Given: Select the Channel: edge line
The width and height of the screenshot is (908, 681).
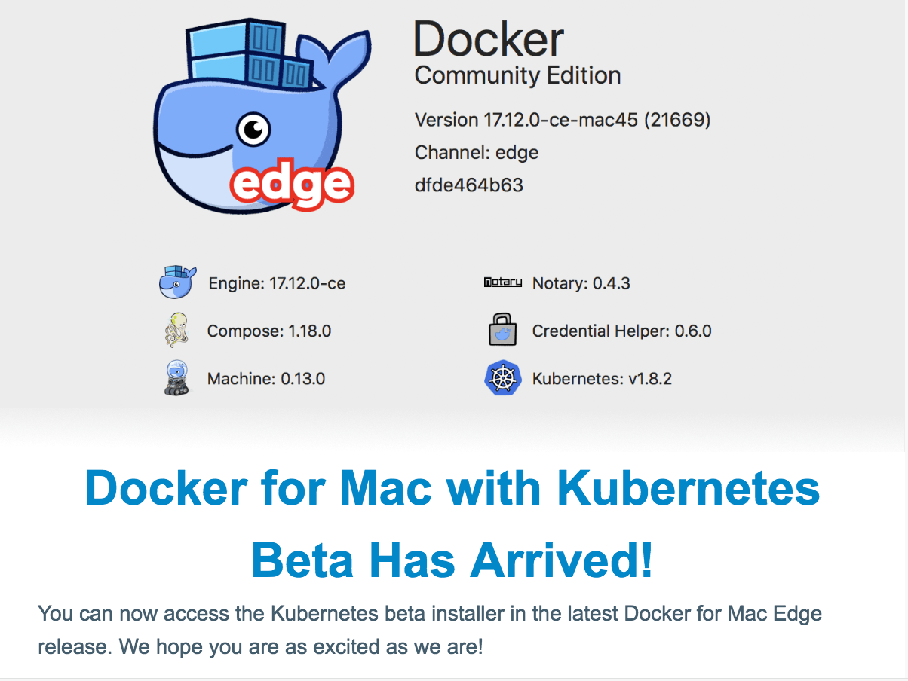Looking at the screenshot, I should pos(477,152).
